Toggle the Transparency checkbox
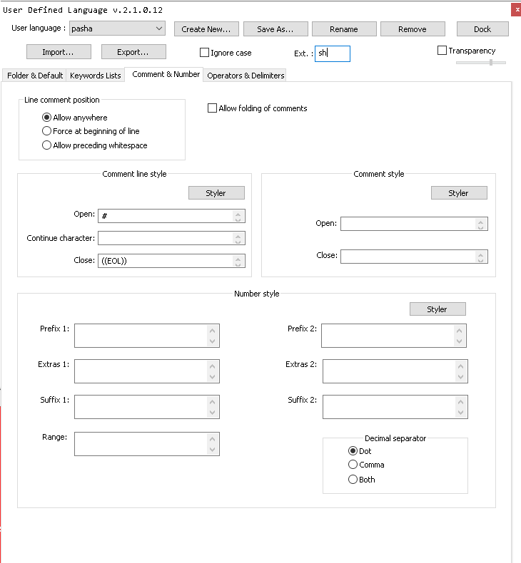The width and height of the screenshot is (521, 563). 442,51
